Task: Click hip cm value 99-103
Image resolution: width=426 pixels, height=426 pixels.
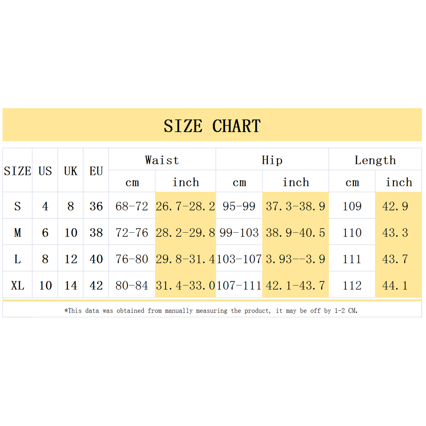Action: pyautogui.click(x=239, y=232)
